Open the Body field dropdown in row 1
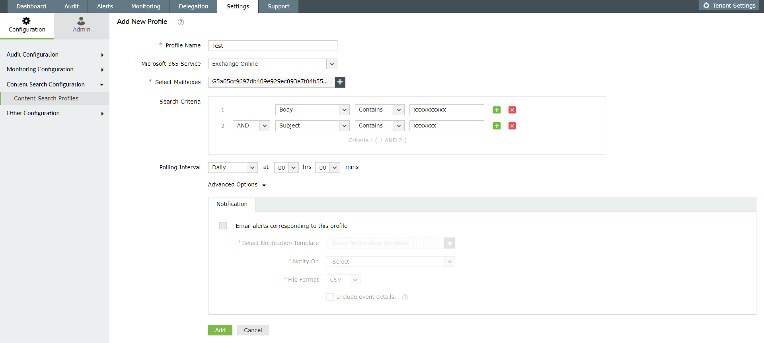Image resolution: width=764 pixels, height=343 pixels. (x=312, y=110)
